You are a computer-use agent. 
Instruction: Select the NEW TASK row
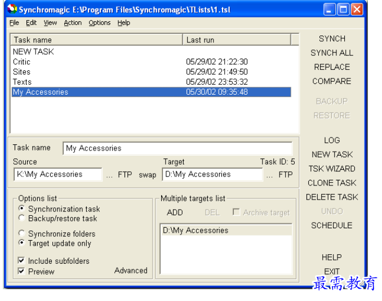(x=151, y=52)
